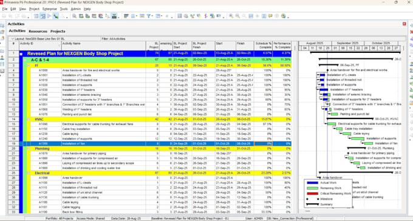413x221 pixels.
Task: Collapse the FF group band
Action: 29,66
